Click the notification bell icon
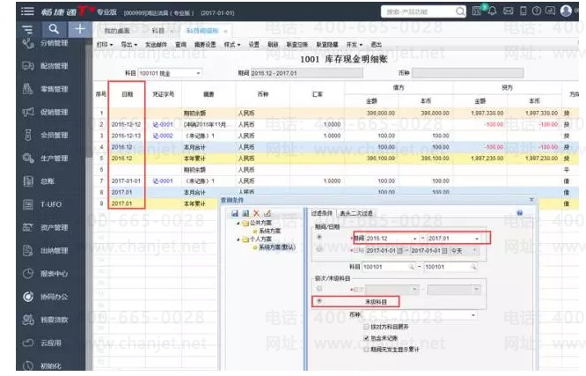 point(493,11)
